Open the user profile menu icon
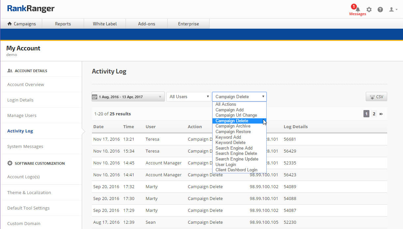 (x=393, y=10)
